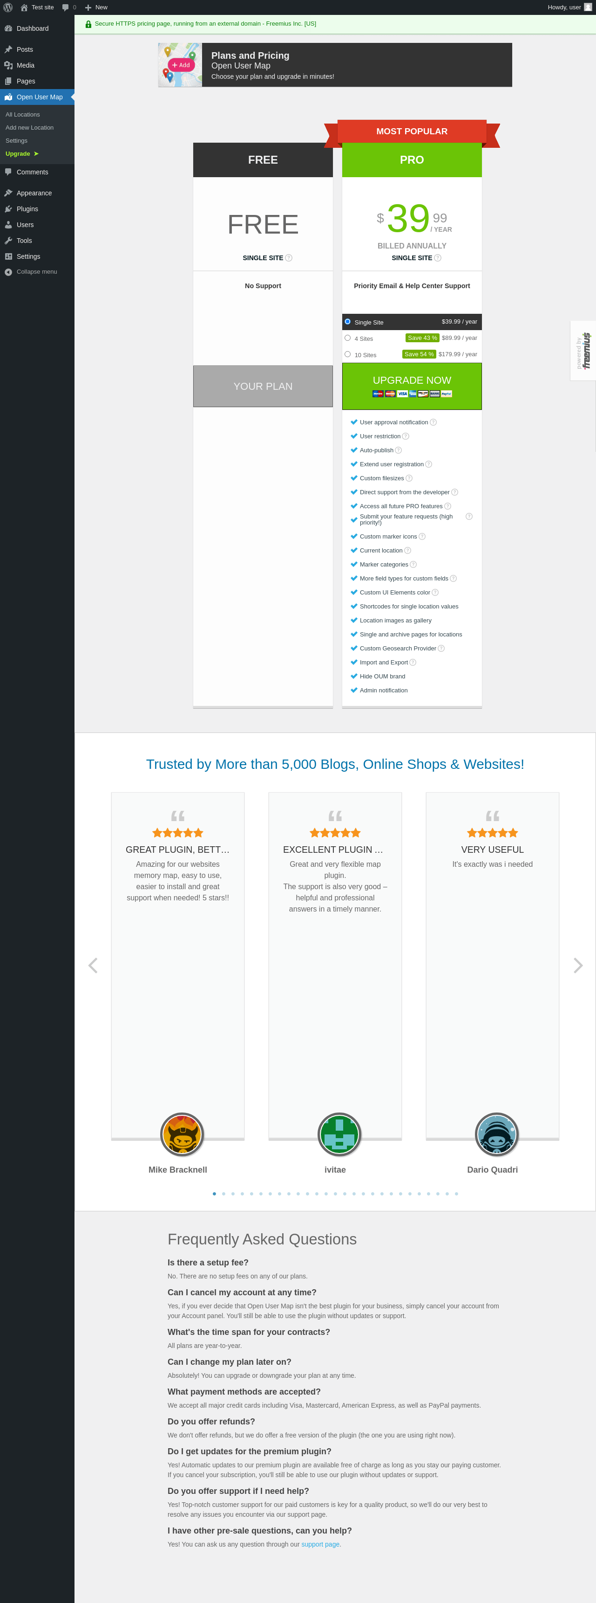Screen dimensions: 596x1603
Task: Click help icon for Extend user registration
Action: pyautogui.click(x=428, y=464)
